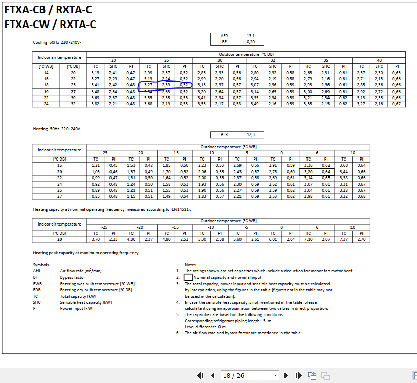Click the heating AFR value 12,3
Screen dimensions: 417x383
250,134
